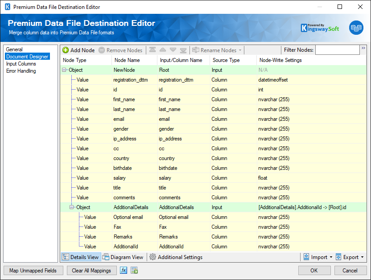The image size is (371, 280).
Task: Open Additional Settings gear
Action: 153,257
